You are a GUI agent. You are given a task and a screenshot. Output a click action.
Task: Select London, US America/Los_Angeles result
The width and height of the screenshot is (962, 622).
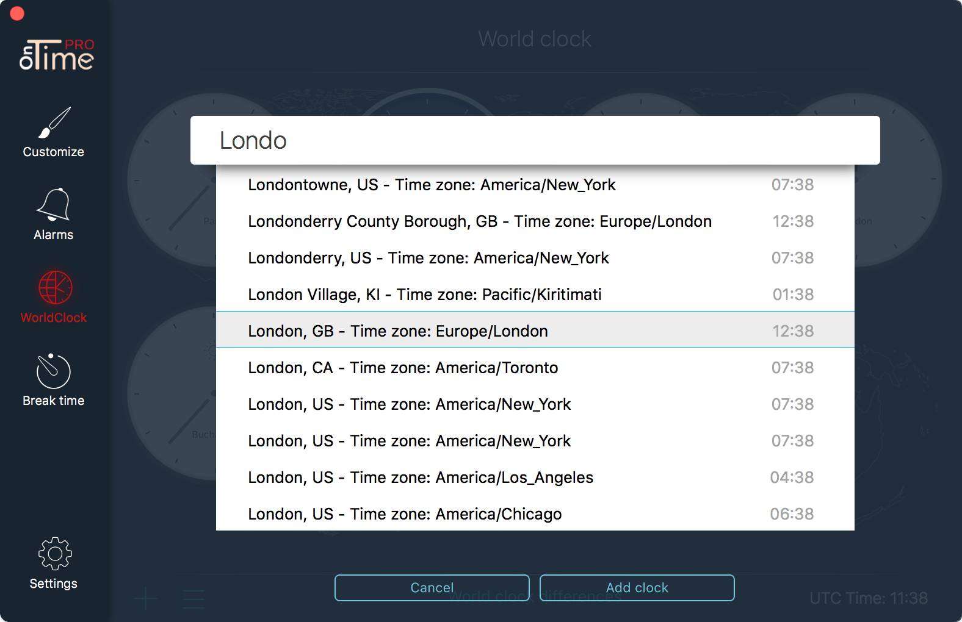coord(535,477)
